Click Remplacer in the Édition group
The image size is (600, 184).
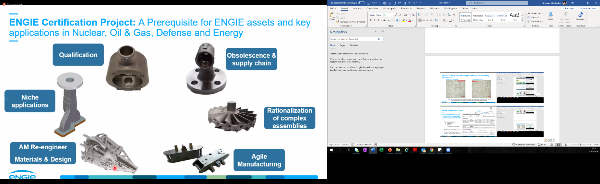(x=534, y=17)
